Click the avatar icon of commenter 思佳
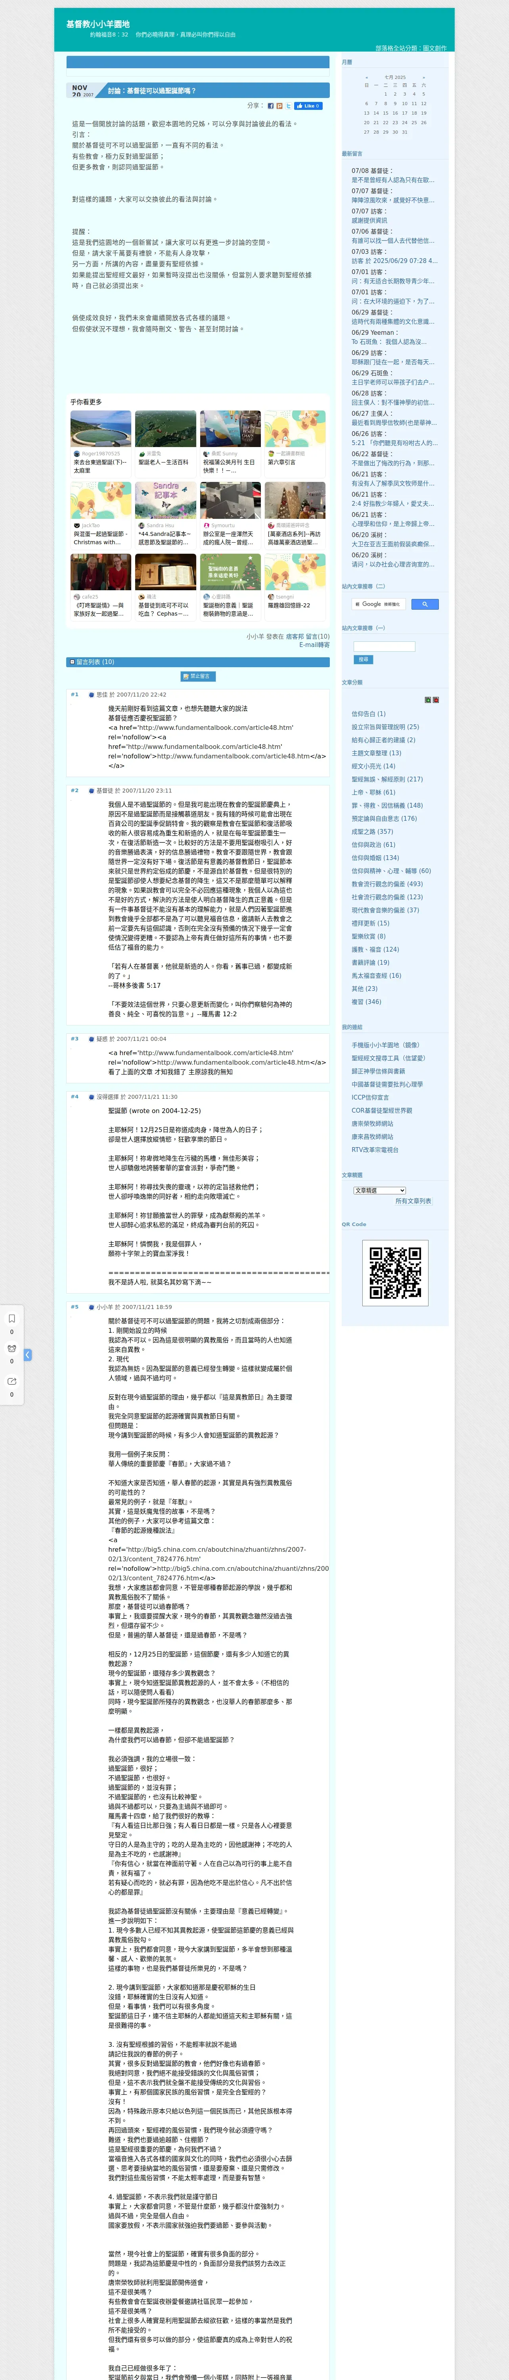This screenshot has width=509, height=2380. pyautogui.click(x=92, y=695)
